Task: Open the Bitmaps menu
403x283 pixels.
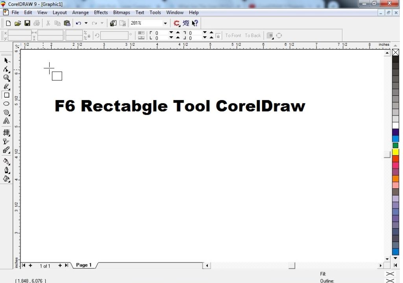Action: 121,12
